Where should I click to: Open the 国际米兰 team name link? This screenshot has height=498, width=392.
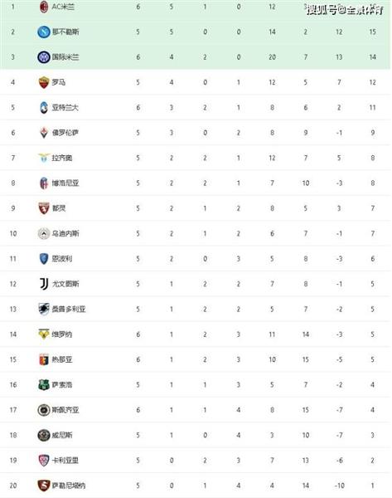click(65, 57)
